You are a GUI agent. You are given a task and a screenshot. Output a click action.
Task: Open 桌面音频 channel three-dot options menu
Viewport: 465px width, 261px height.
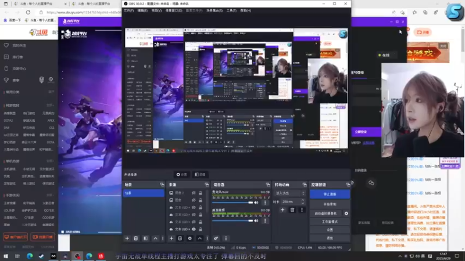[265, 220]
